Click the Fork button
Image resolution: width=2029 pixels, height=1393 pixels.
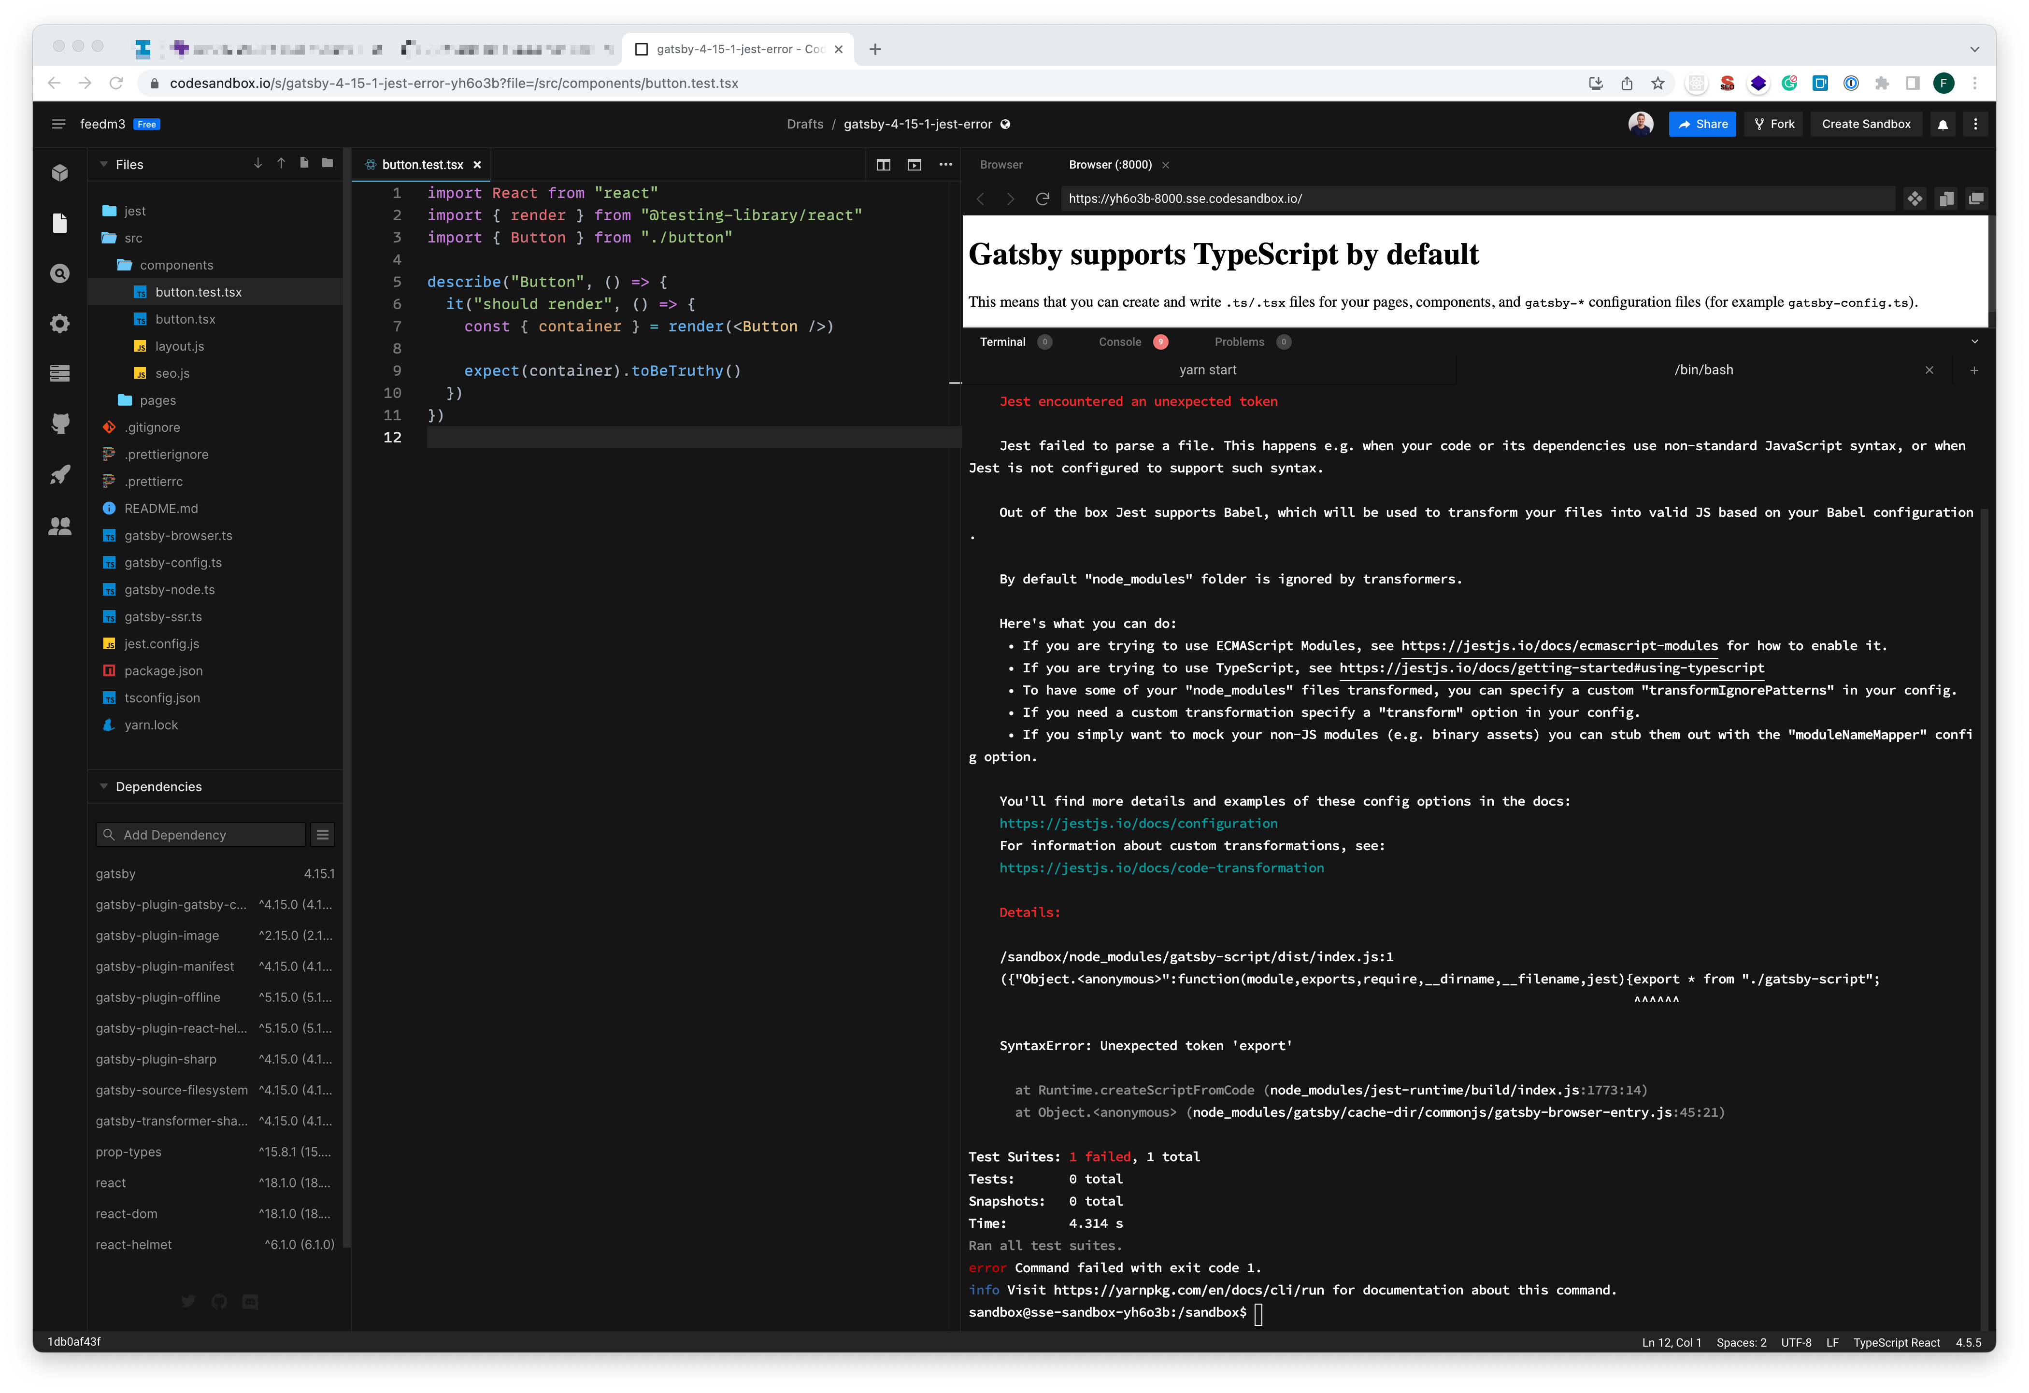1773,124
